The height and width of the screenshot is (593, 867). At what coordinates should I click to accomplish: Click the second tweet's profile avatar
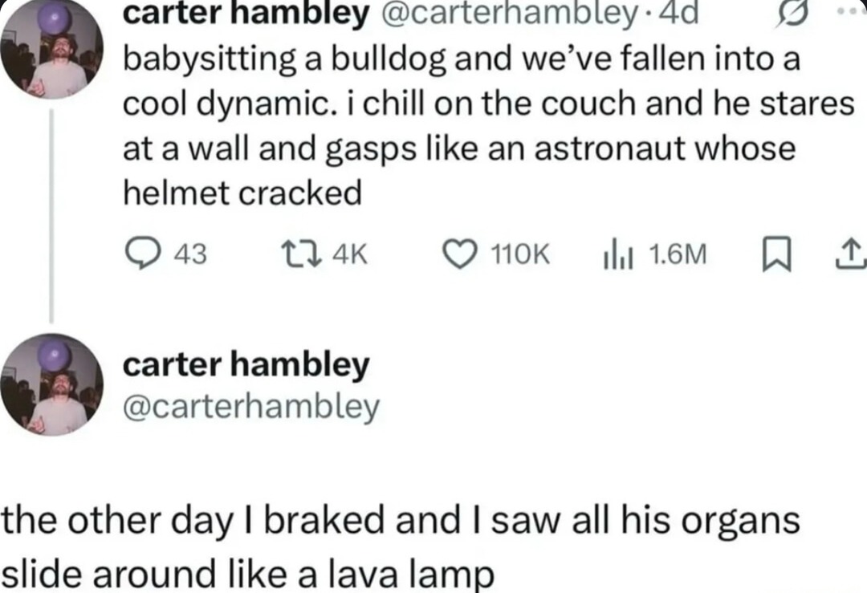[x=52, y=384]
